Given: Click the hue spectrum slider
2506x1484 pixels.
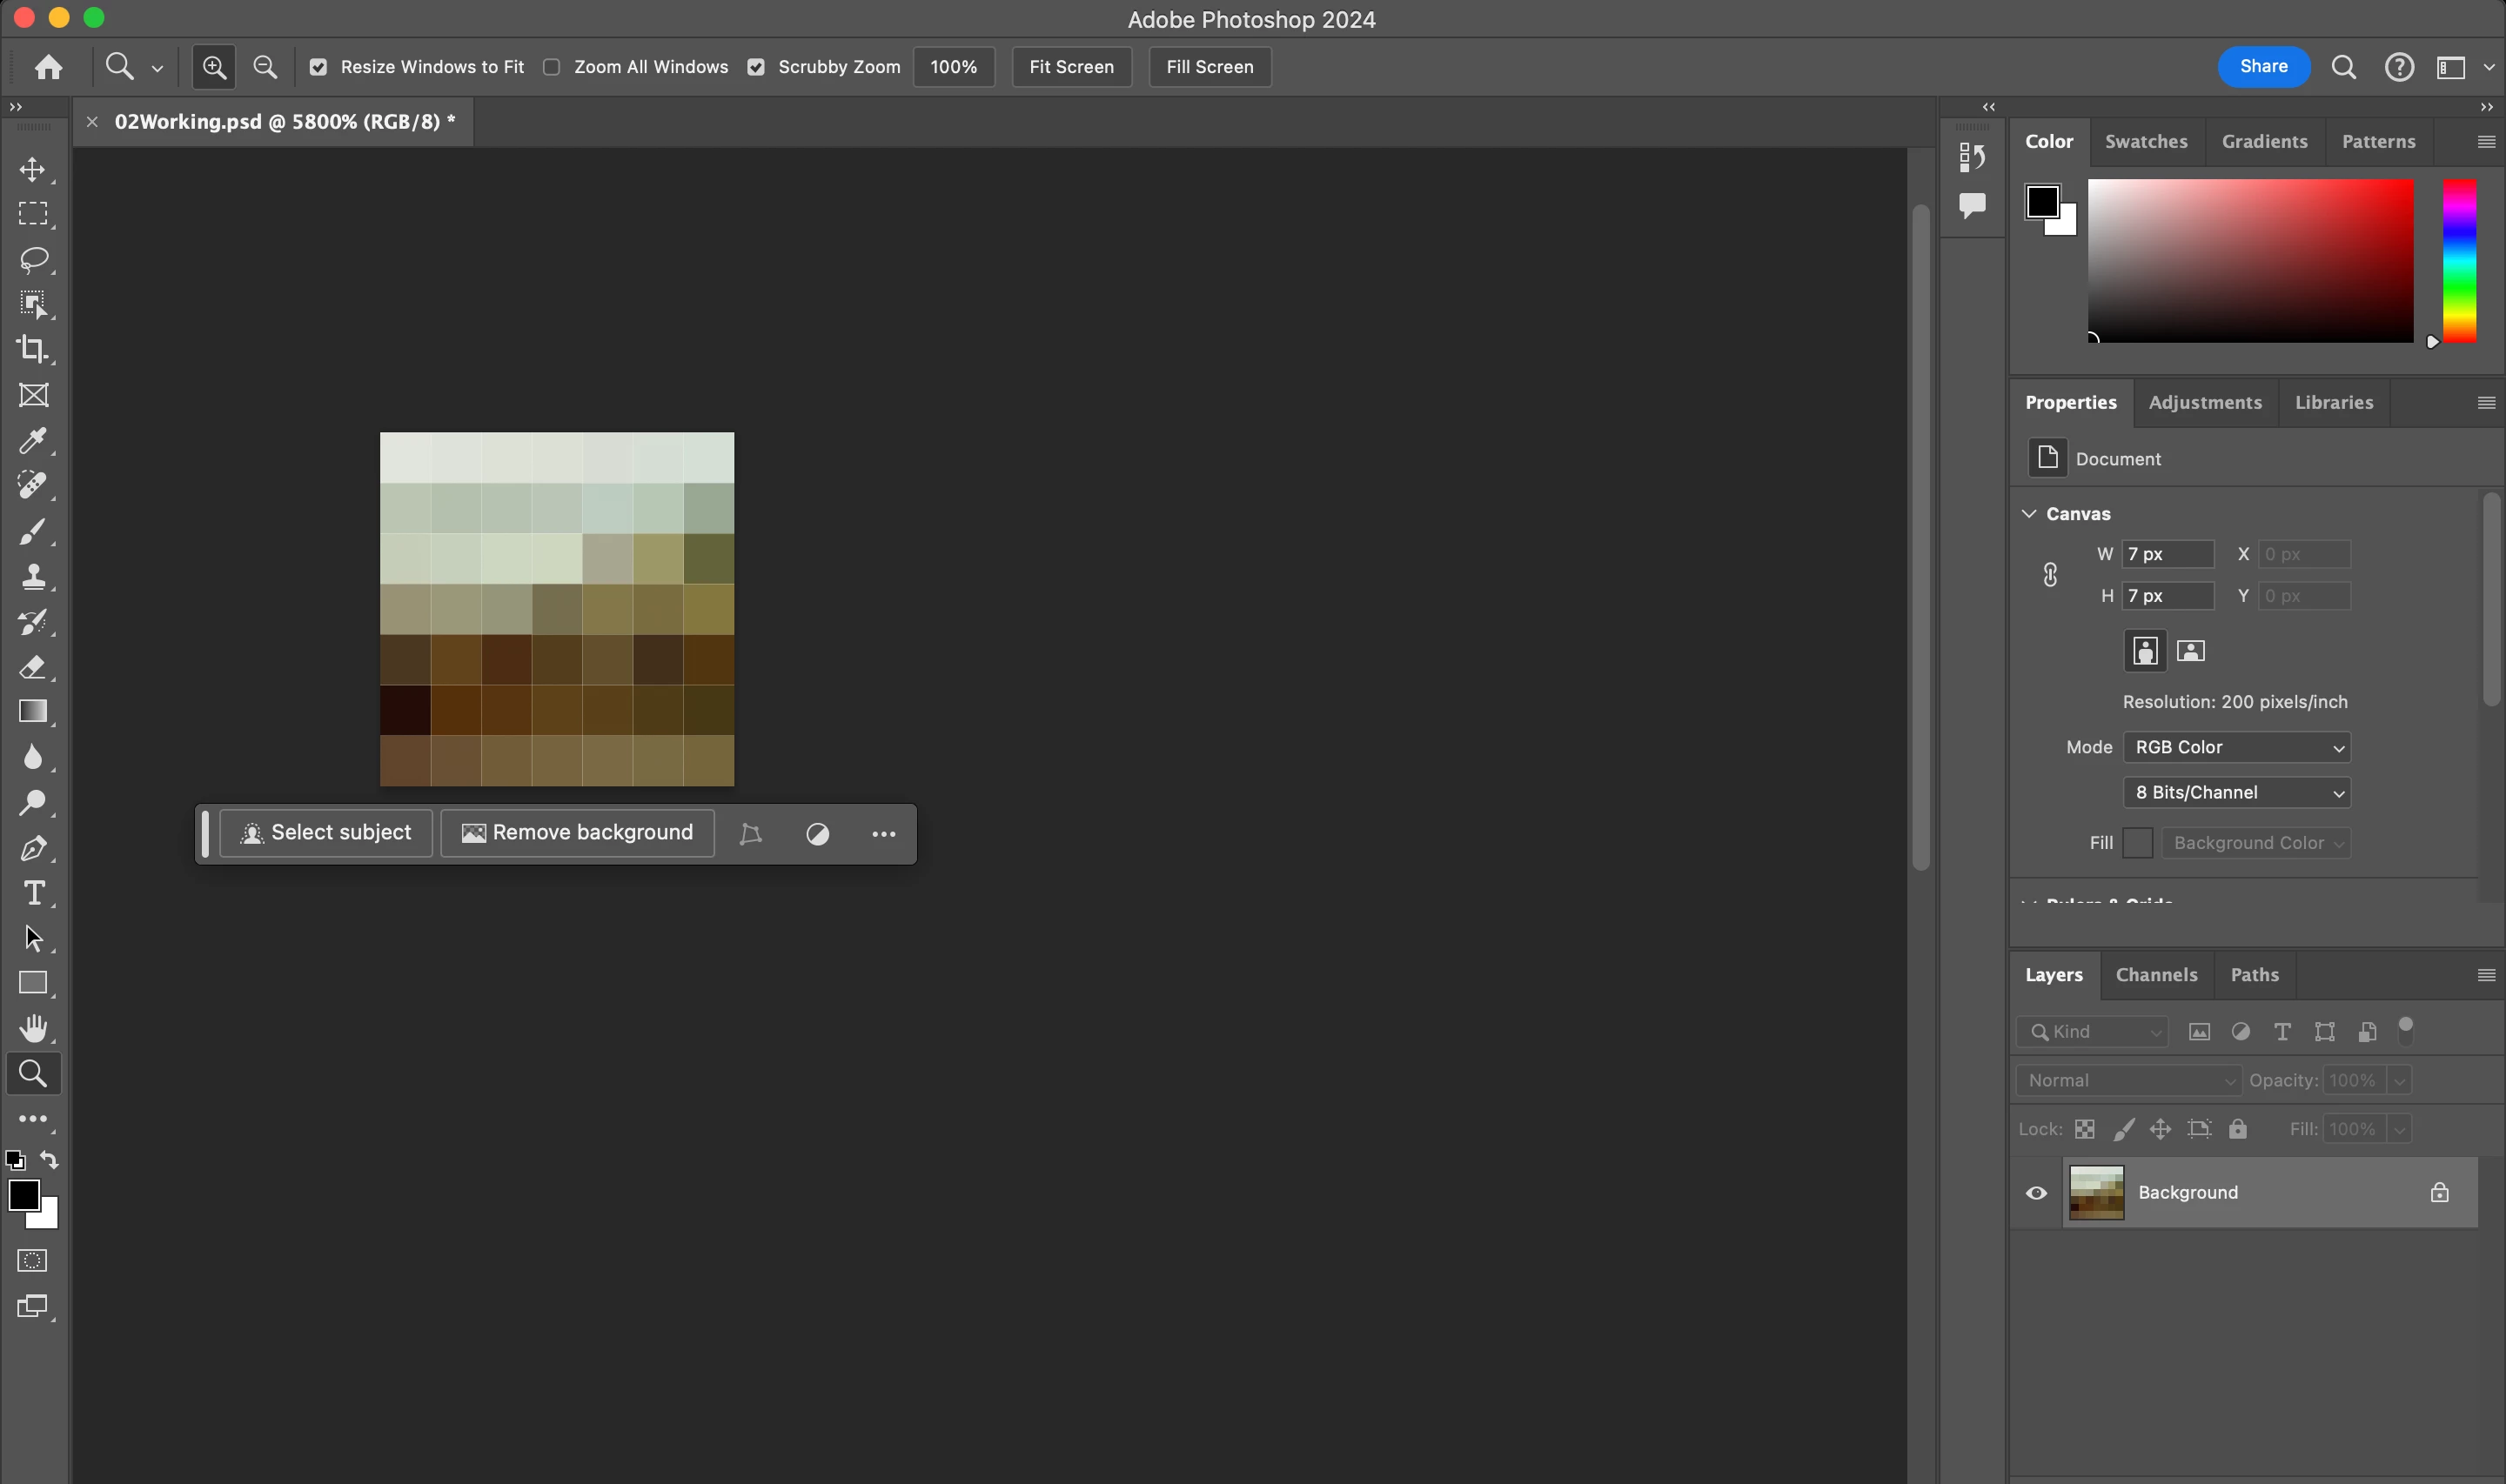Looking at the screenshot, I should [x=2459, y=260].
